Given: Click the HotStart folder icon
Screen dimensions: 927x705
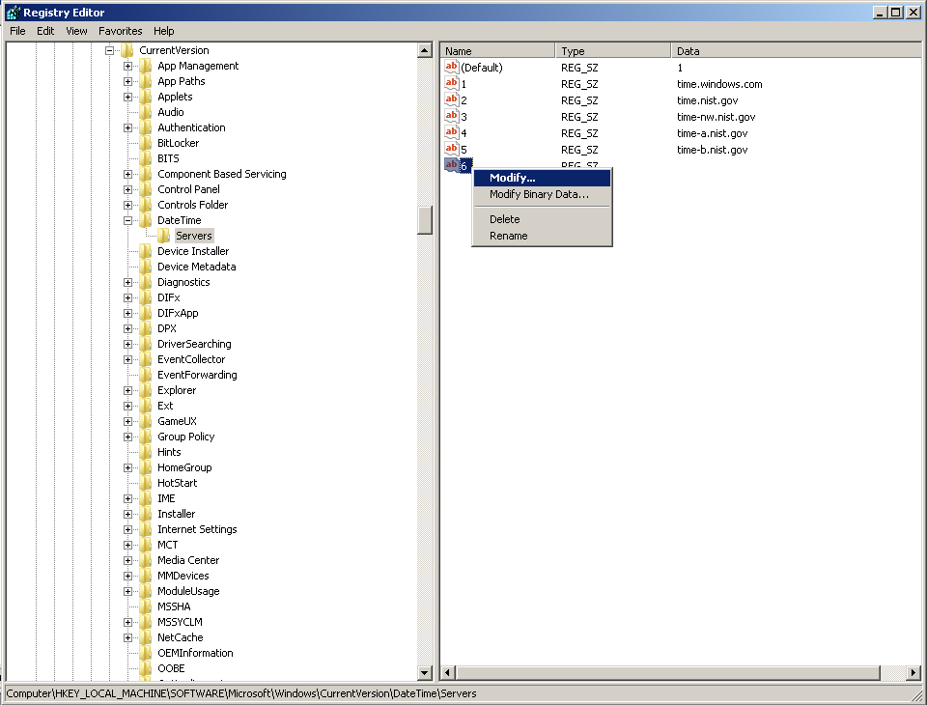Looking at the screenshot, I should tap(146, 483).
